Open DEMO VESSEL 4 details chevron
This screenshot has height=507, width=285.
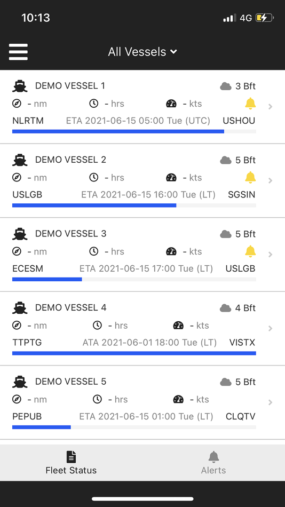271,328
